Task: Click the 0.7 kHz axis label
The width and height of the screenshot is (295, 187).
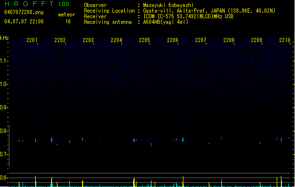Action: click(x=4, y=154)
